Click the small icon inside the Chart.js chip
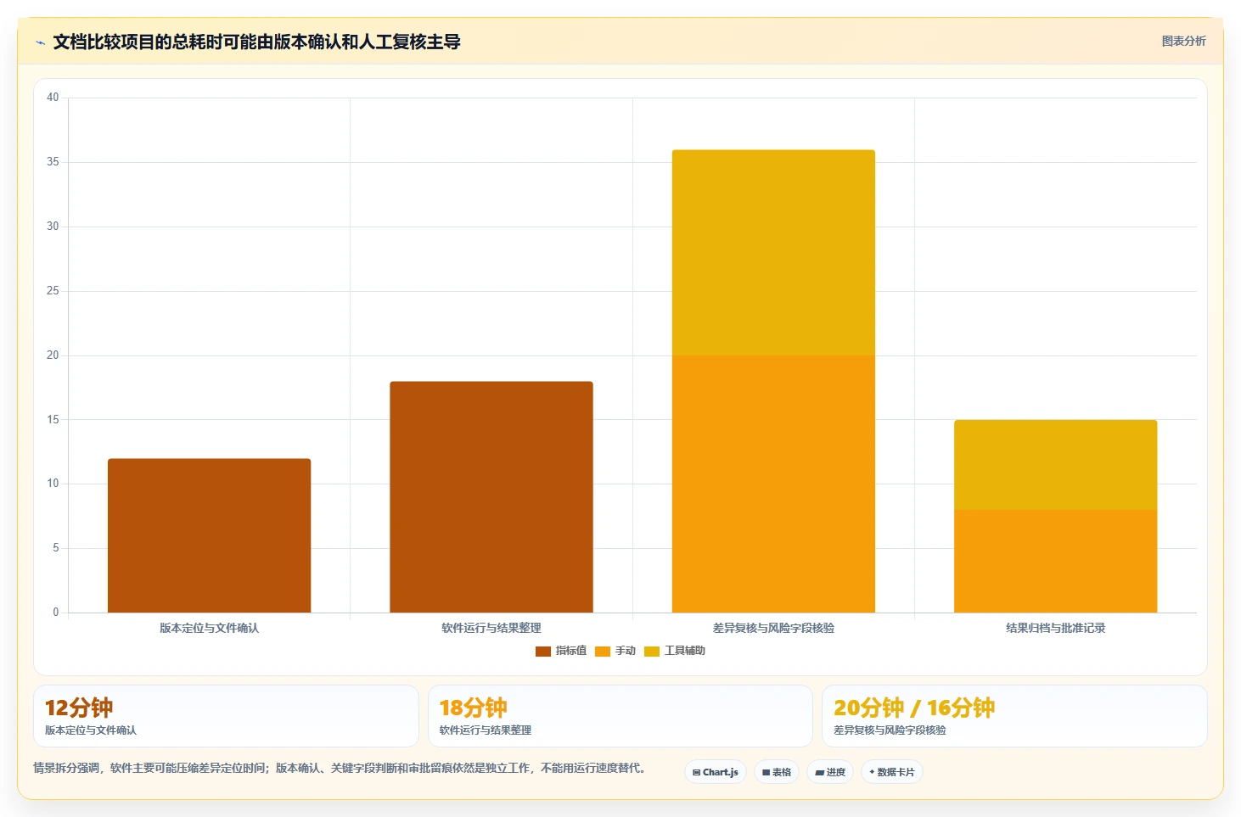The height and width of the screenshot is (817, 1241). (697, 773)
